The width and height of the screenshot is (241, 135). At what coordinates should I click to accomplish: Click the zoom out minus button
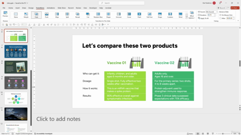[x=217, y=133]
